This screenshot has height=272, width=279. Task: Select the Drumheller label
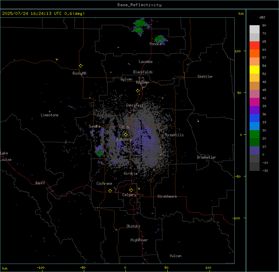tap(206, 157)
